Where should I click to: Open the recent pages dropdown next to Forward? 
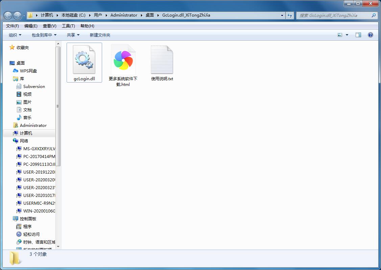tap(24, 16)
